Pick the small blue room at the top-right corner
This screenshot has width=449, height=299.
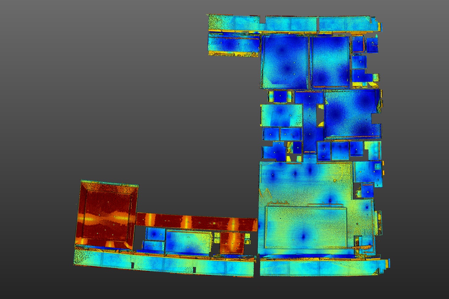372,45
